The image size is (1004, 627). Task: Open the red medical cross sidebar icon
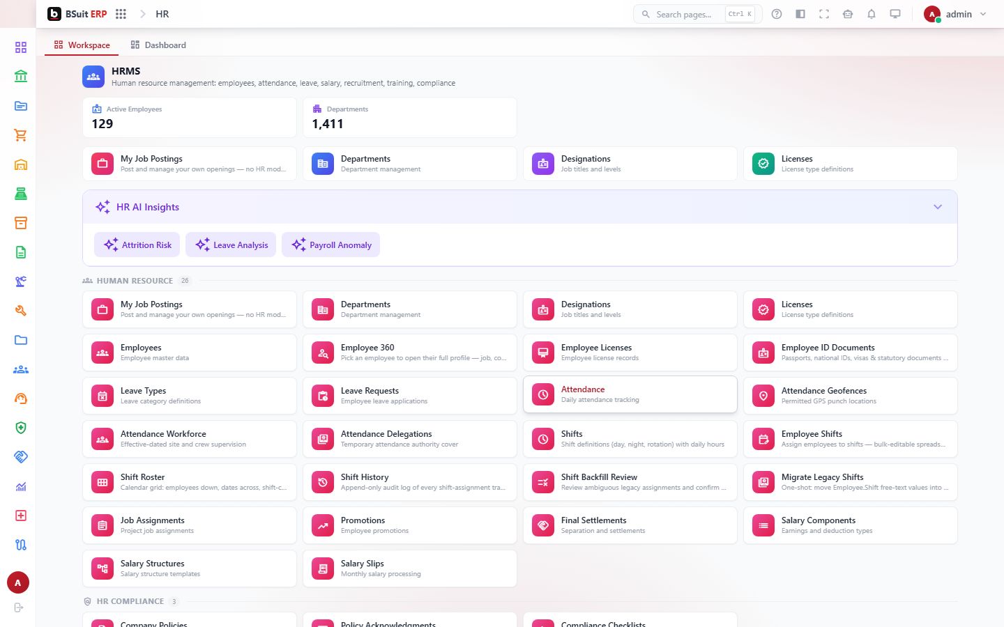[21, 516]
